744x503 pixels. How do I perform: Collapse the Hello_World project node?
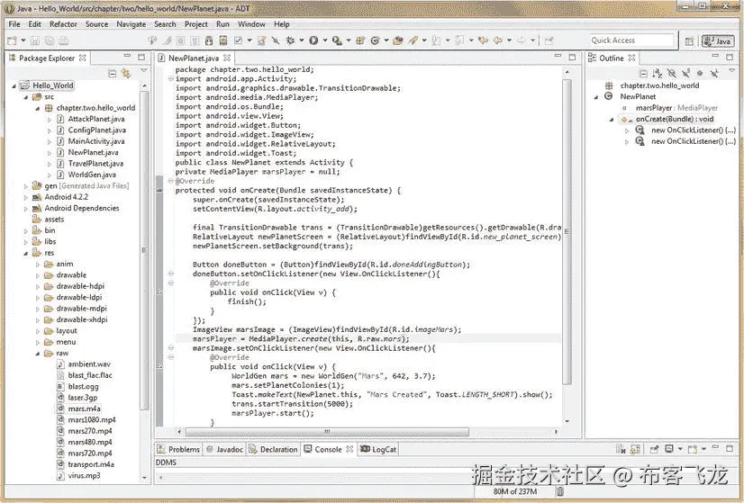14,85
